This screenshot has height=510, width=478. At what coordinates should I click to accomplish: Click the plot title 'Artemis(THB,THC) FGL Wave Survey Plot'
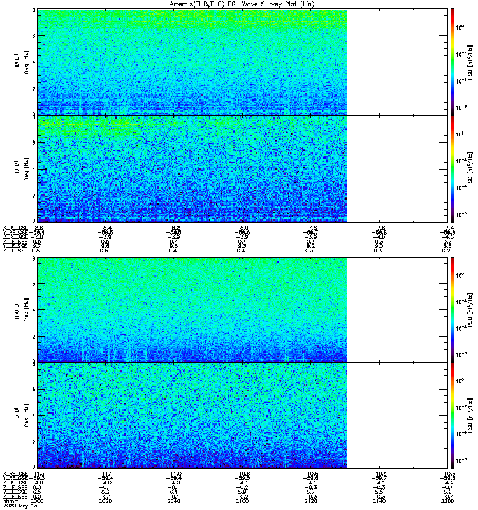pos(242,4)
